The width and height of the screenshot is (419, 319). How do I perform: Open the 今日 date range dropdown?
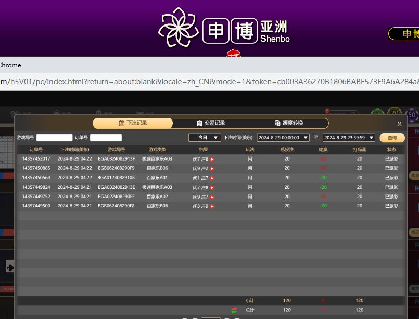(205, 138)
